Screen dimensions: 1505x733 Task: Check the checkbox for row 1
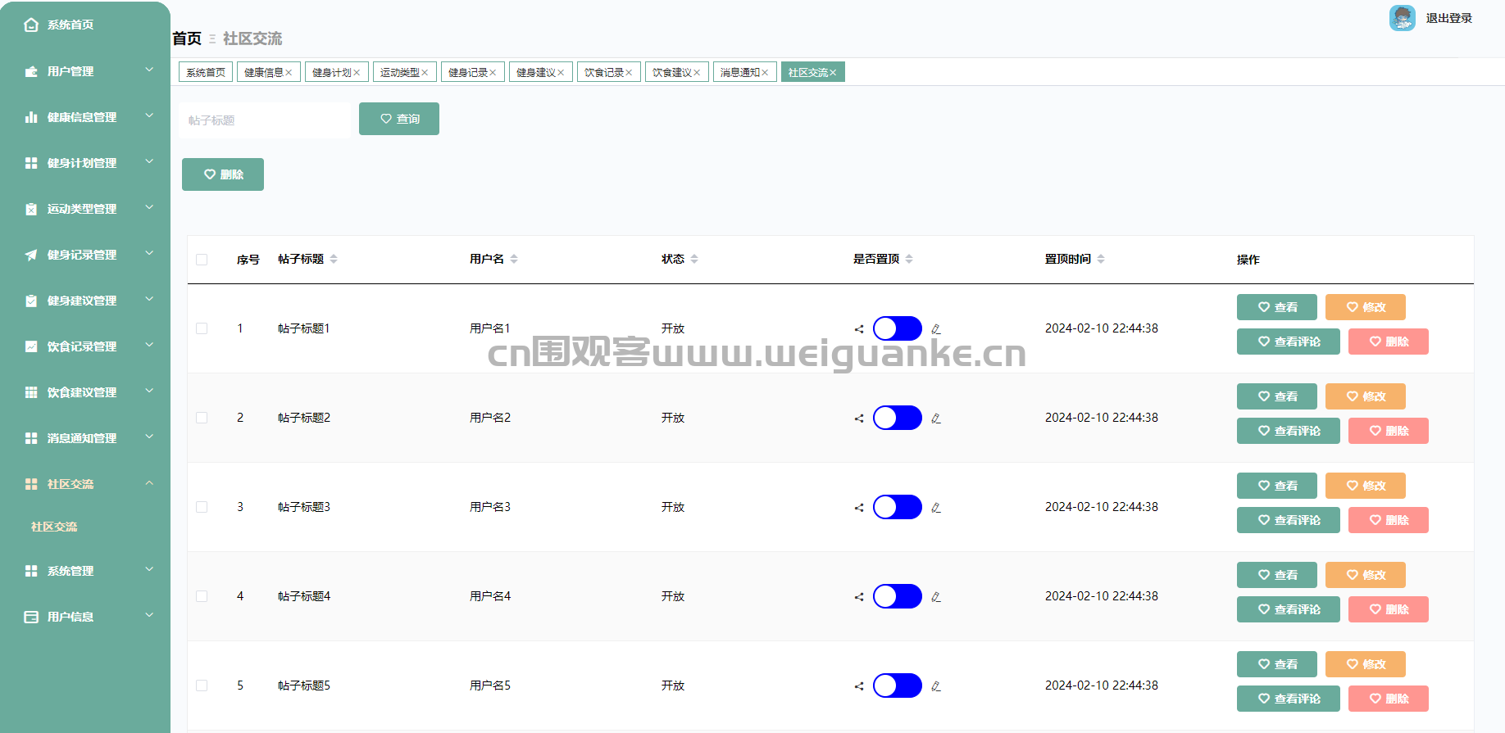click(202, 328)
